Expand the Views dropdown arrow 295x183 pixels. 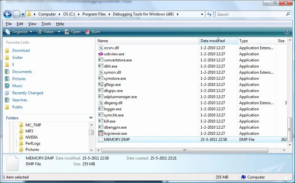59,32
